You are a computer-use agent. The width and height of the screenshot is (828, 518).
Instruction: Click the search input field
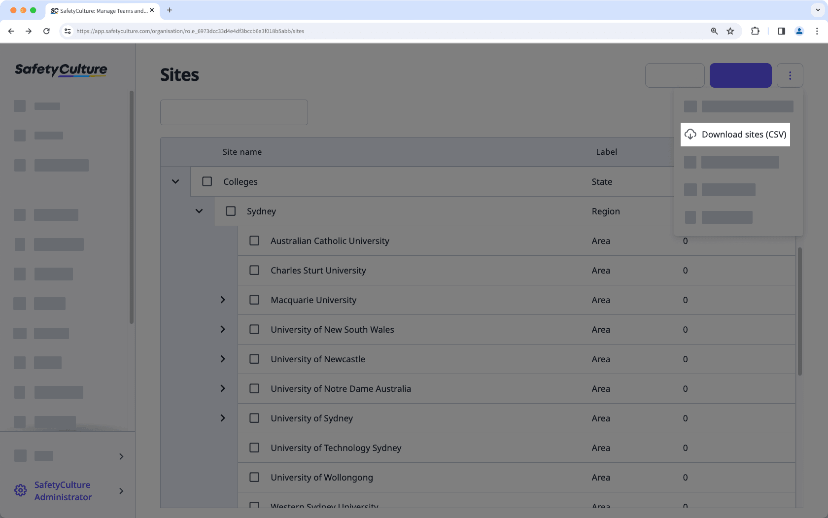coord(234,112)
